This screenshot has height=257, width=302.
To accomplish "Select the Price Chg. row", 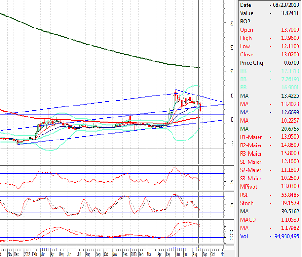I will [x=270, y=63].
